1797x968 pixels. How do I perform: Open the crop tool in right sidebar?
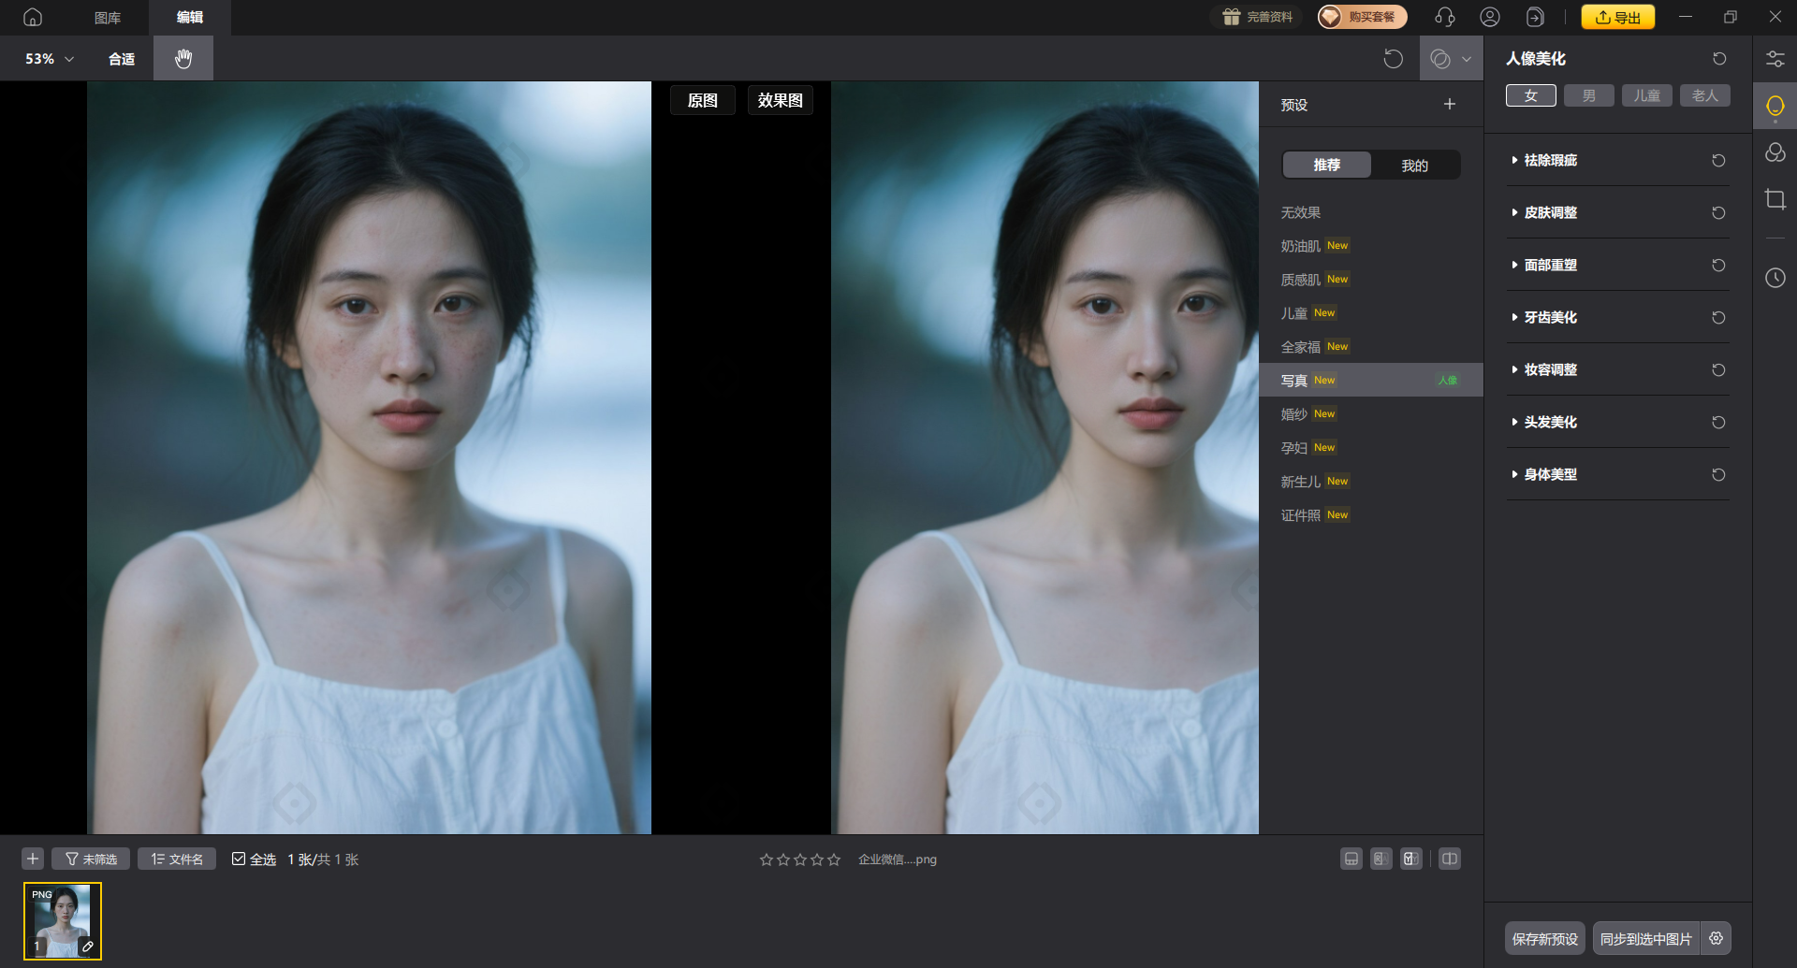tap(1775, 199)
